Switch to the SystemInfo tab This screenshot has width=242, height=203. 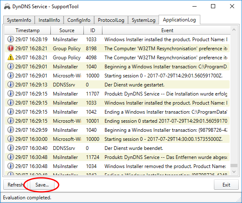coord(19,20)
